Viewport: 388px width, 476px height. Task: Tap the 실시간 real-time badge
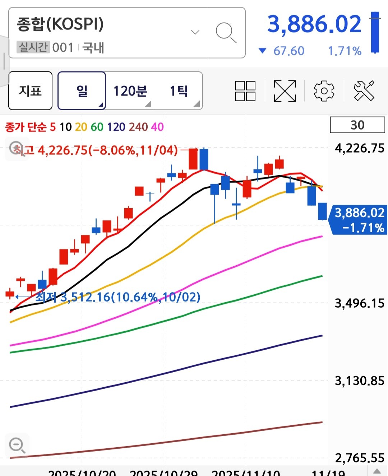tap(33, 47)
